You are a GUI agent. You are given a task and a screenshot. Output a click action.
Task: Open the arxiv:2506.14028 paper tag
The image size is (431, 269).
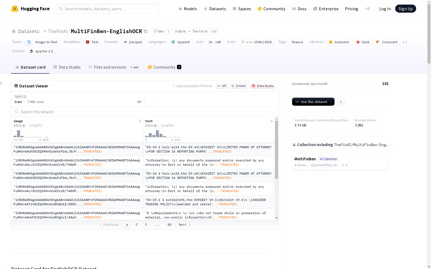click(256, 42)
